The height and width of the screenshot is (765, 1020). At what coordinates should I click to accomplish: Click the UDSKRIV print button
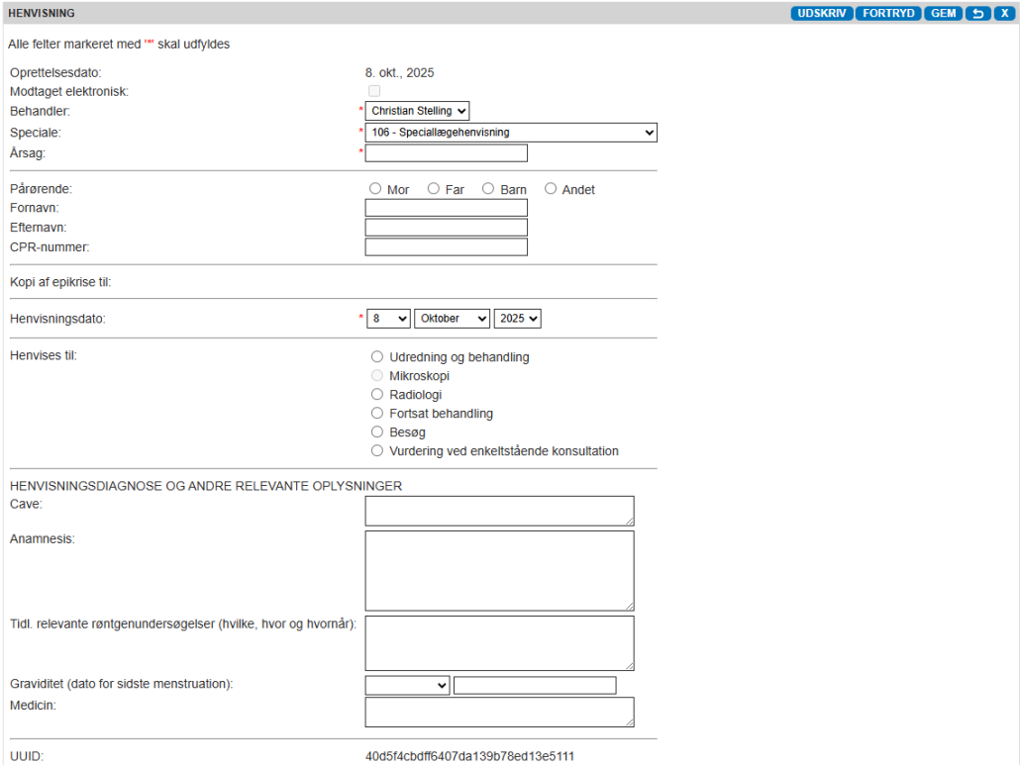tap(821, 14)
